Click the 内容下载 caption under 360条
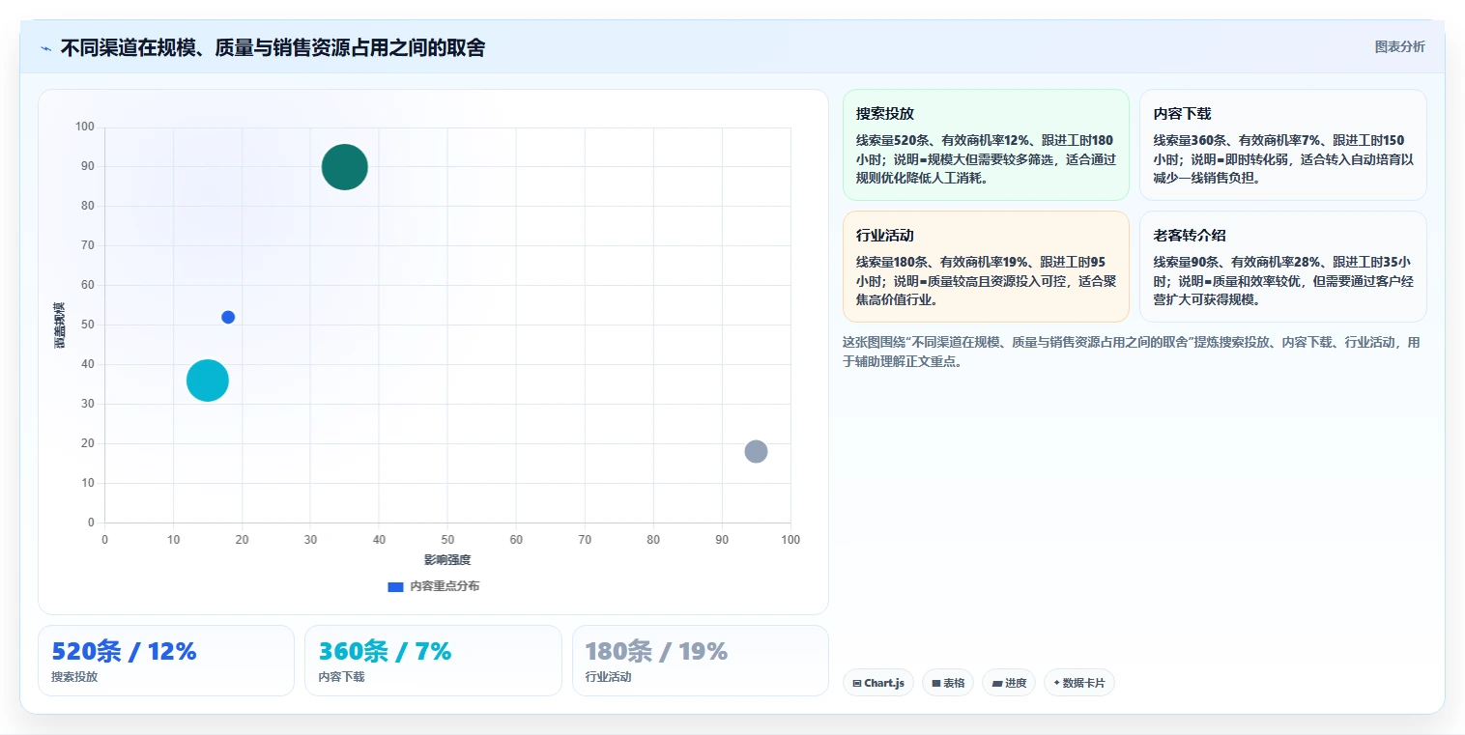 (x=341, y=677)
